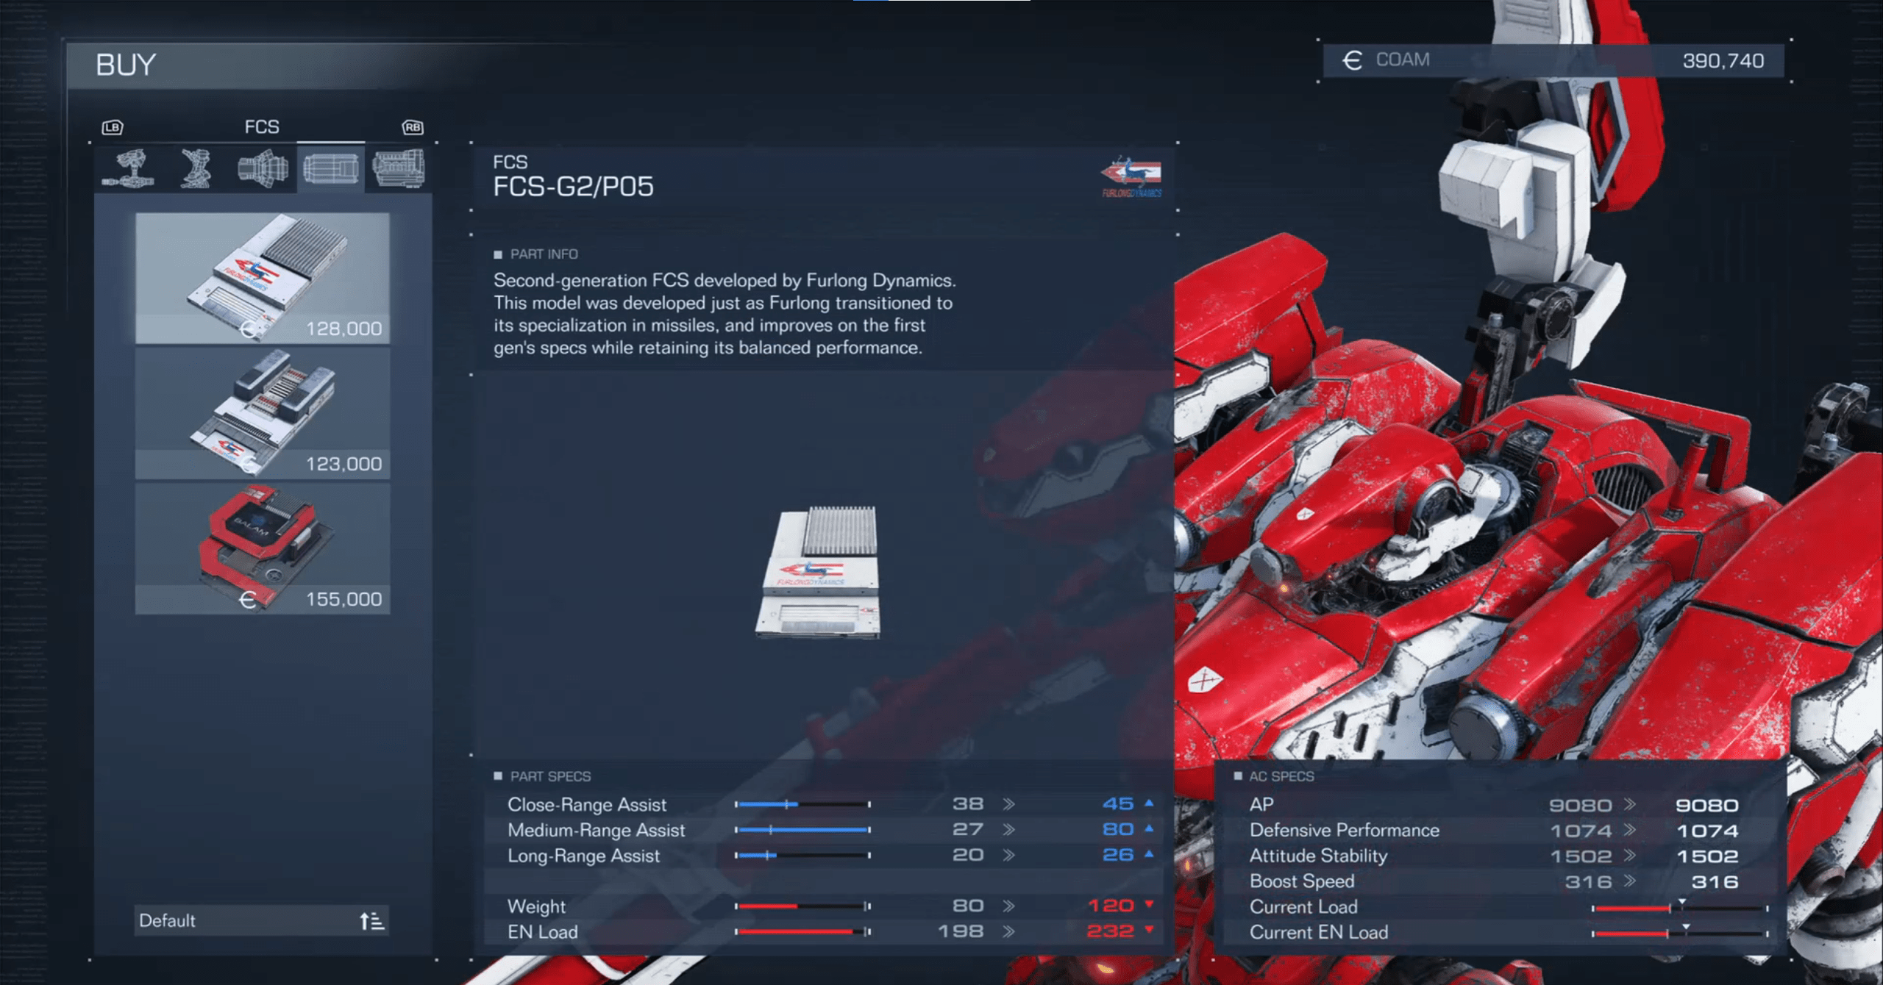Viewport: 1883px width, 985px height.
Task: Click the Boost Speed row label
Action: (1301, 881)
